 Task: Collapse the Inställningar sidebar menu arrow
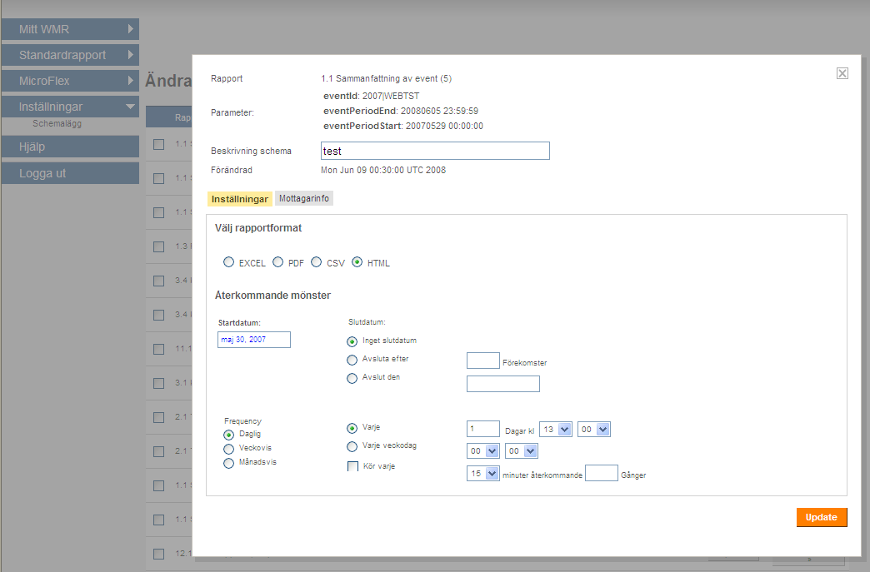tap(130, 107)
